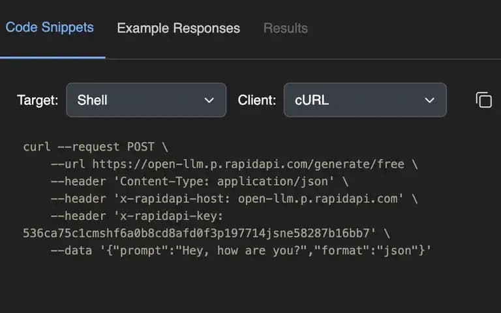The image size is (501, 313).
Task: Click the word POST in the curl command
Action: 141,147
